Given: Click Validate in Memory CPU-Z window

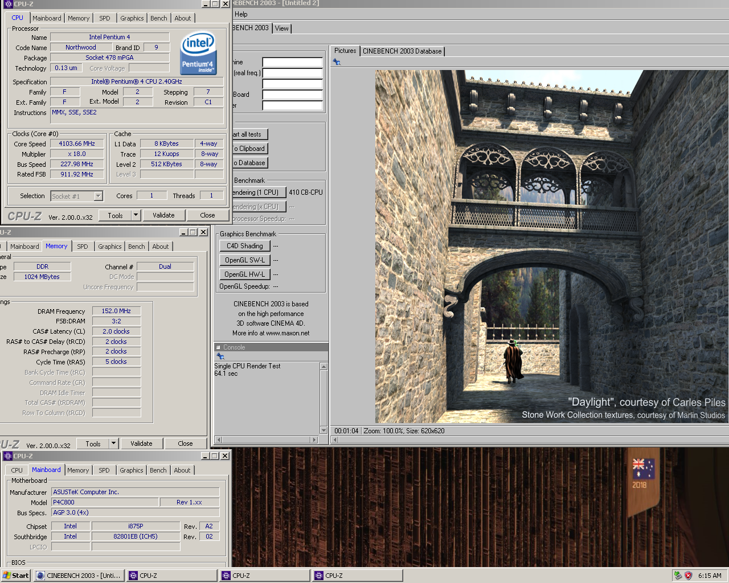Looking at the screenshot, I should click(141, 444).
